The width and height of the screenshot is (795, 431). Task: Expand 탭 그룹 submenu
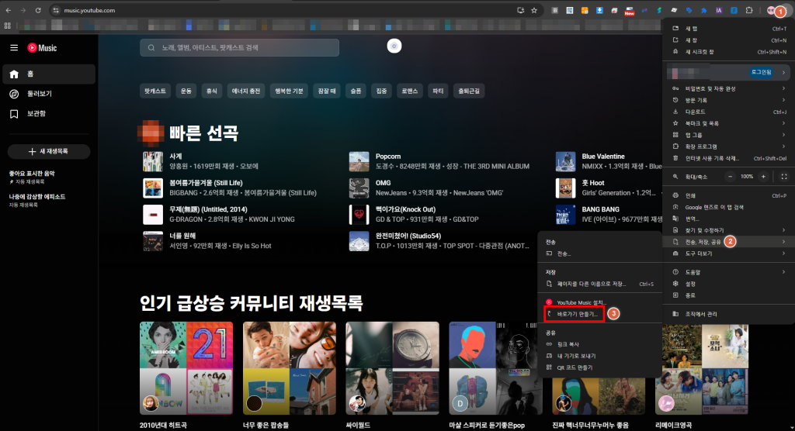(x=728, y=135)
